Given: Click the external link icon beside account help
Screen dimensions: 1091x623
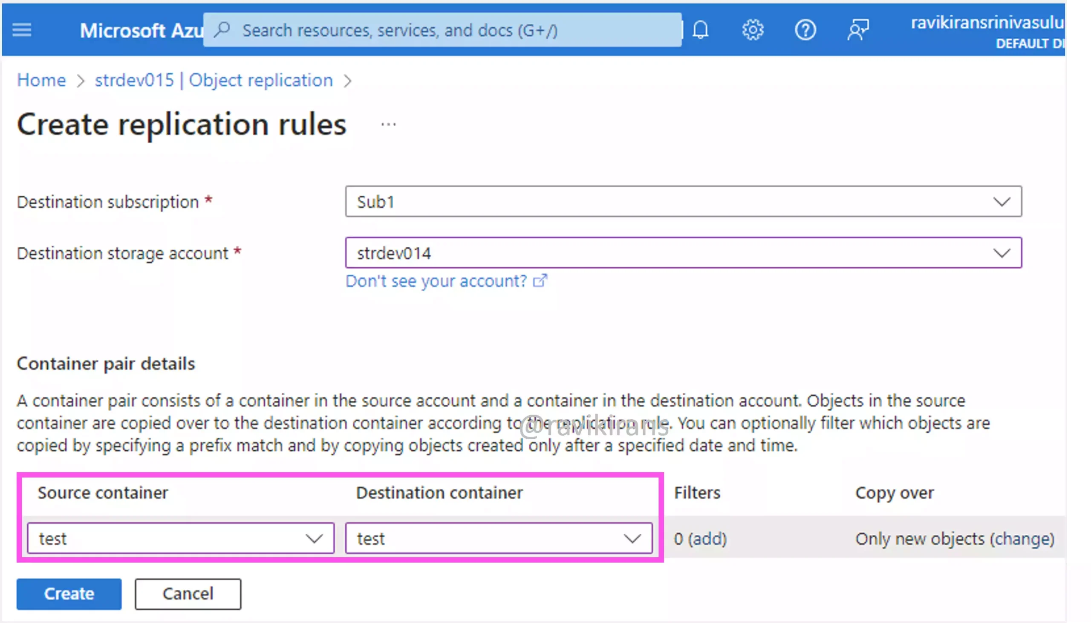Looking at the screenshot, I should (540, 281).
